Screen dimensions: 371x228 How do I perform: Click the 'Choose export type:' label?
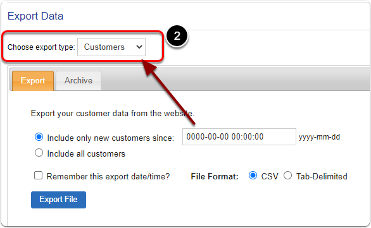[41, 47]
